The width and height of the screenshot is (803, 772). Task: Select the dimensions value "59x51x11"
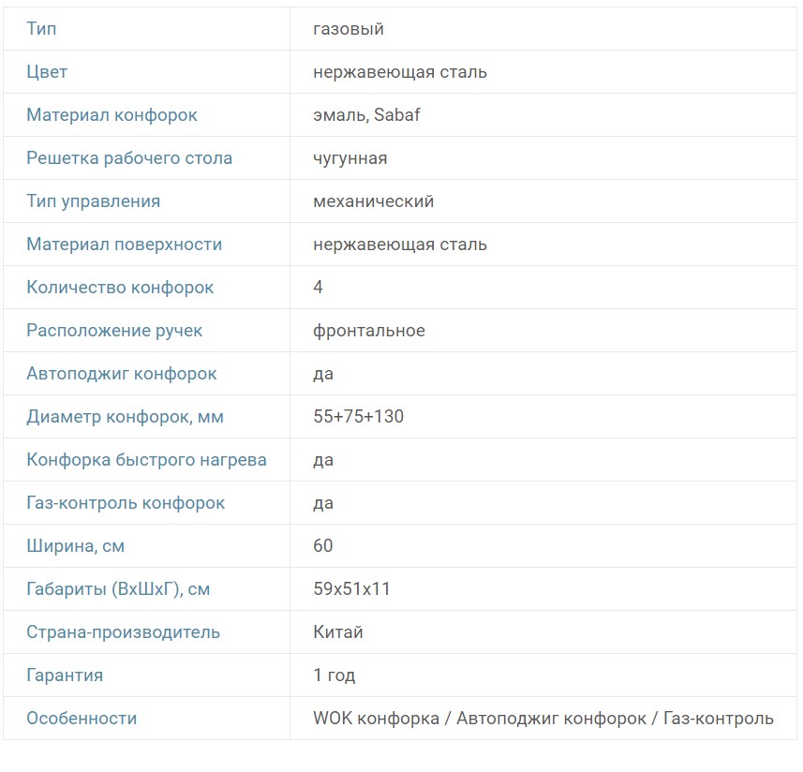tap(352, 589)
